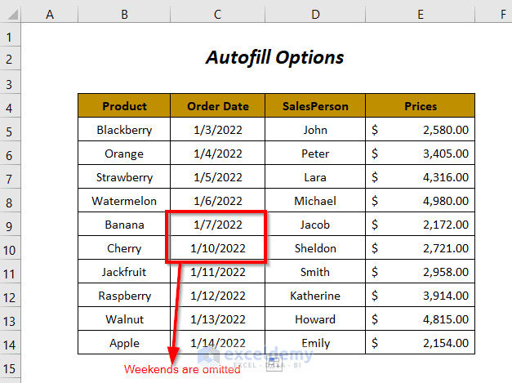The height and width of the screenshot is (383, 512).
Task: Select the Prices header cell
Action: click(420, 106)
